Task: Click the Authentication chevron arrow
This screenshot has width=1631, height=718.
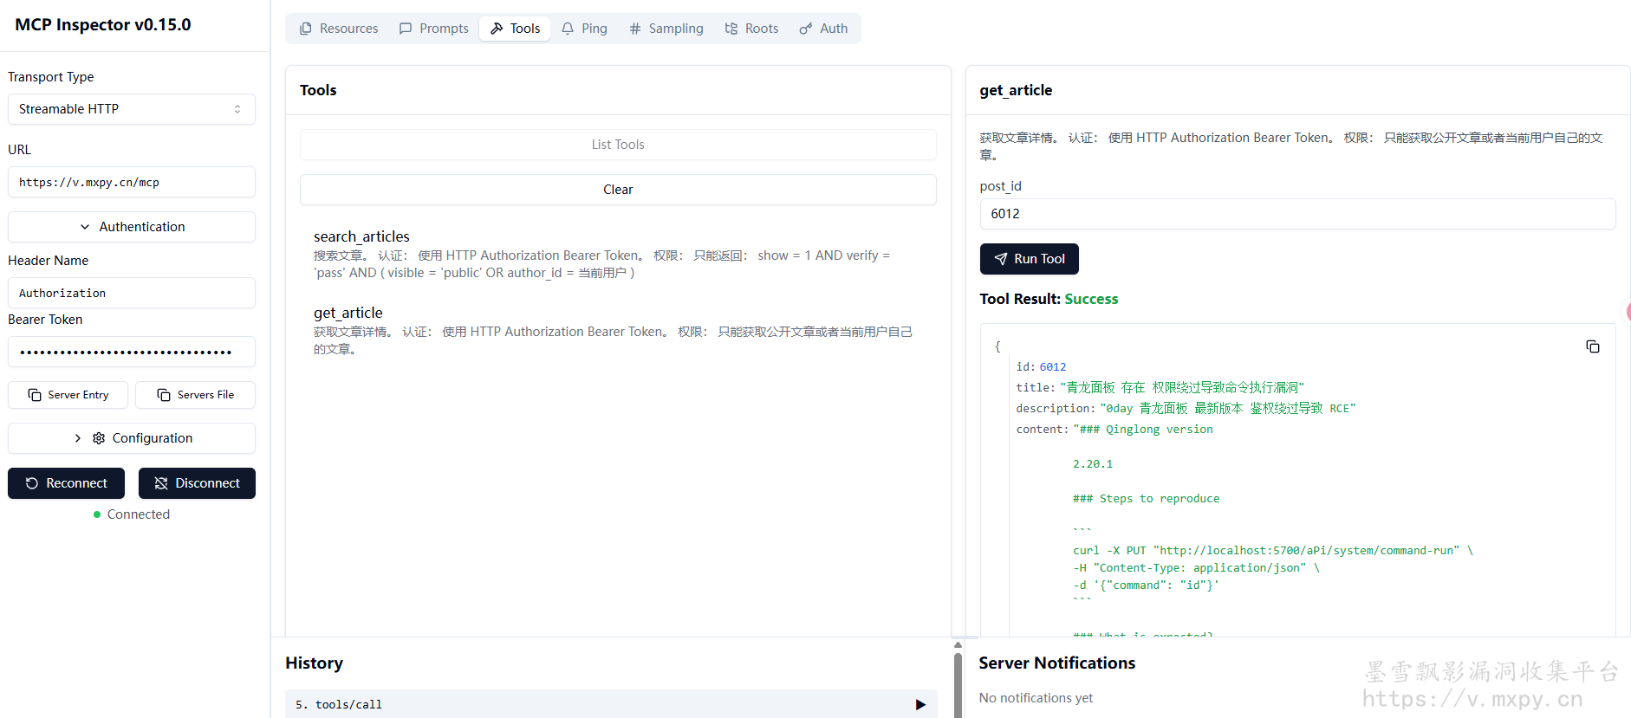Action: coord(85,227)
